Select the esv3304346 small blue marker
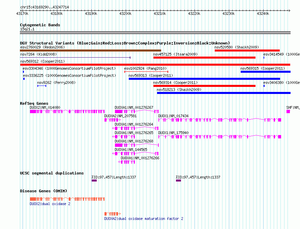 [x=23, y=72]
